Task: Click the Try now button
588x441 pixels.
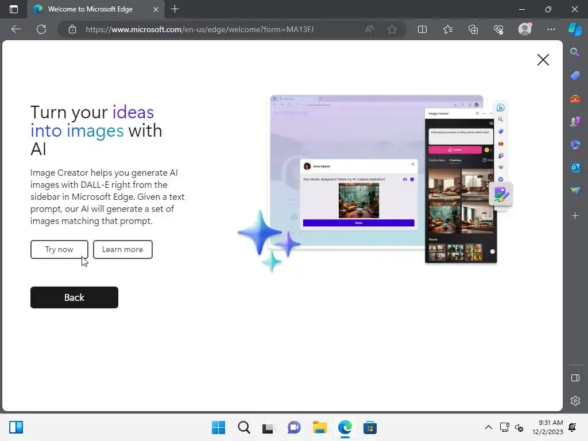Action: point(59,249)
